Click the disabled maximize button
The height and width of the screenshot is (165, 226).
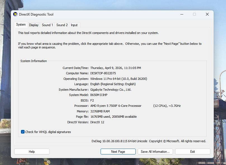pyautogui.click(x=194, y=14)
